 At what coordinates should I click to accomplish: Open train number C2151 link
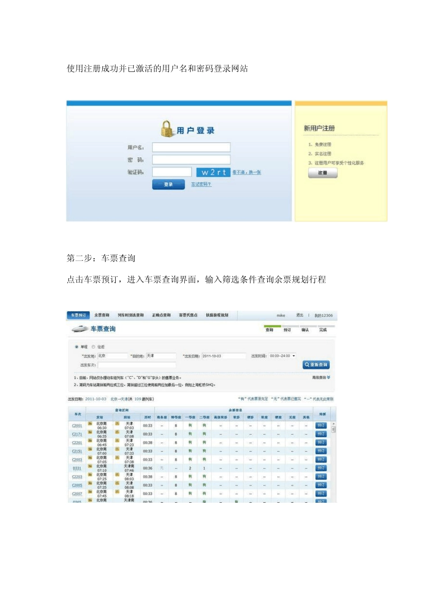click(x=77, y=451)
